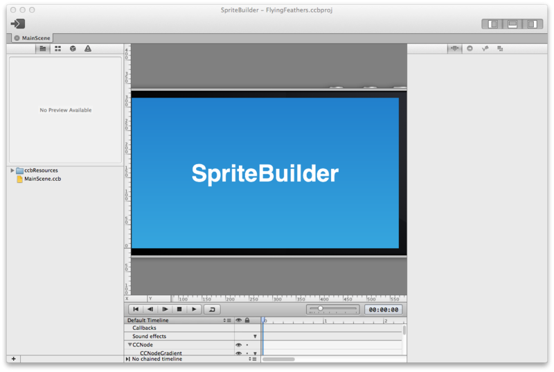Open the node library cube tab
This screenshot has height=372, width=554.
click(73, 48)
